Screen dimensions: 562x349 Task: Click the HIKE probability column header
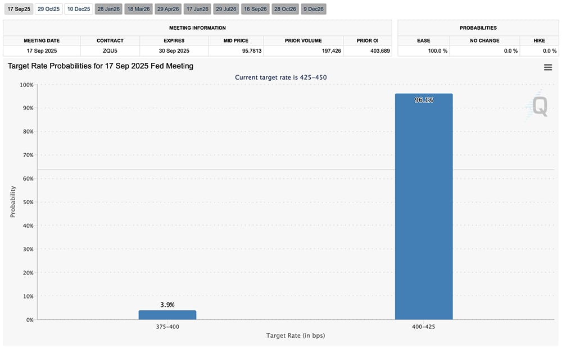click(x=538, y=40)
